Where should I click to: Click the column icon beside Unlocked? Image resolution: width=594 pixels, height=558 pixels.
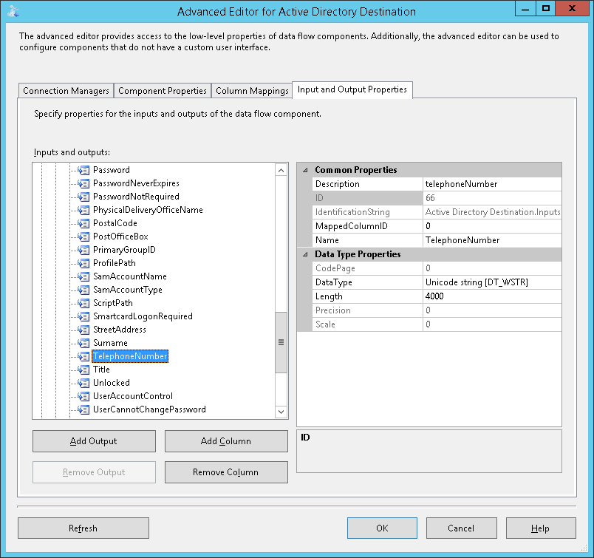tap(83, 383)
